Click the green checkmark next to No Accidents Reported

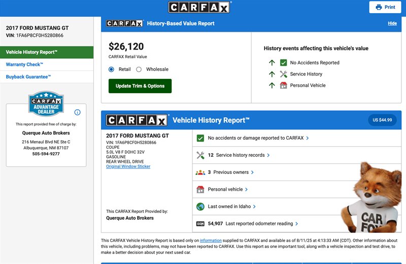(283, 63)
